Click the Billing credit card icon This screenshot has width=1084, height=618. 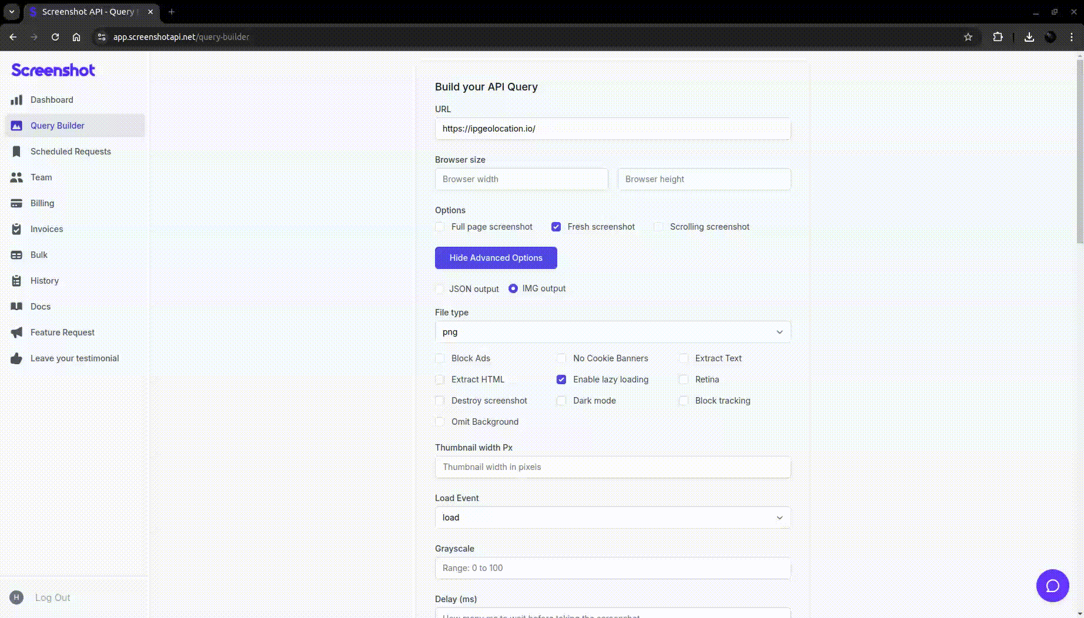click(x=16, y=203)
